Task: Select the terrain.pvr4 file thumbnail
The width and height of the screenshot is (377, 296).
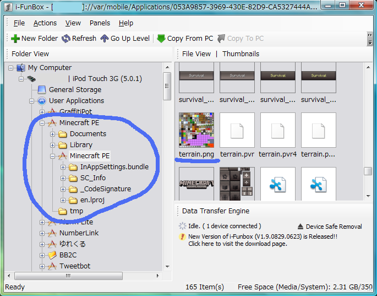Action: (278, 130)
